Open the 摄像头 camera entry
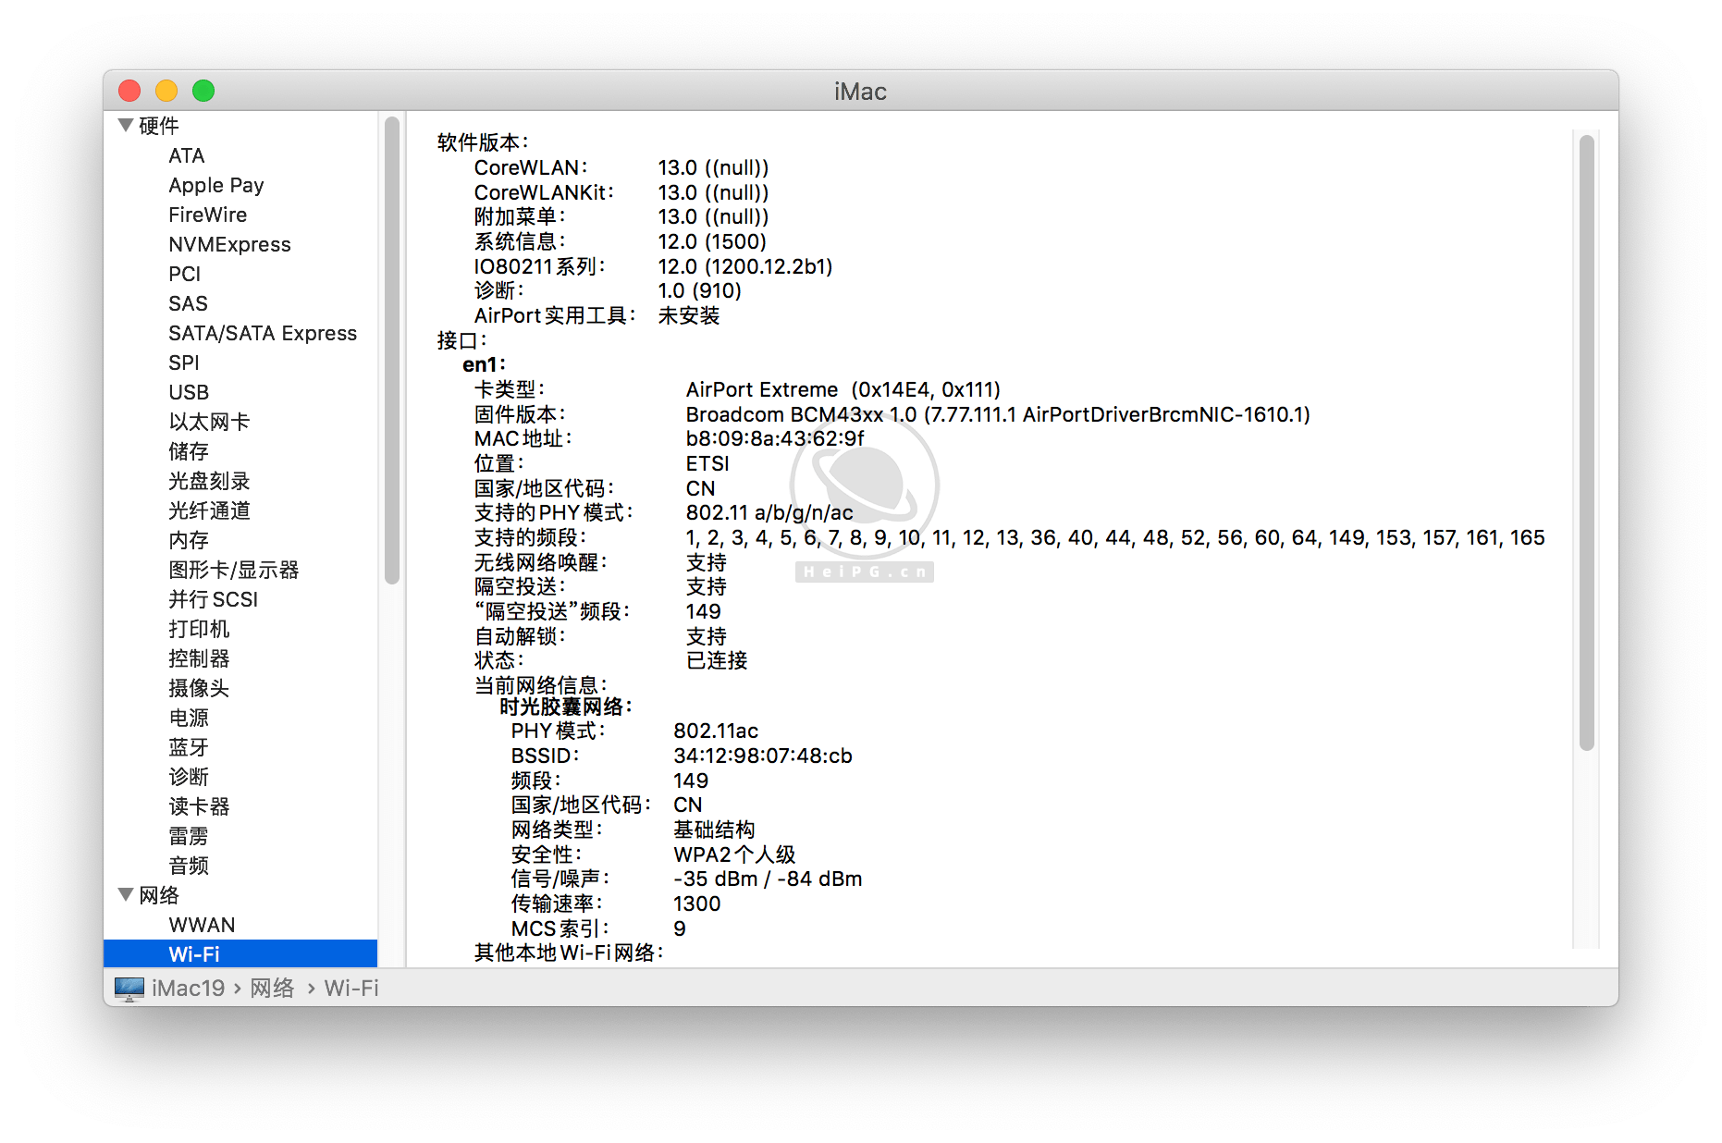1722x1143 pixels. click(x=199, y=688)
